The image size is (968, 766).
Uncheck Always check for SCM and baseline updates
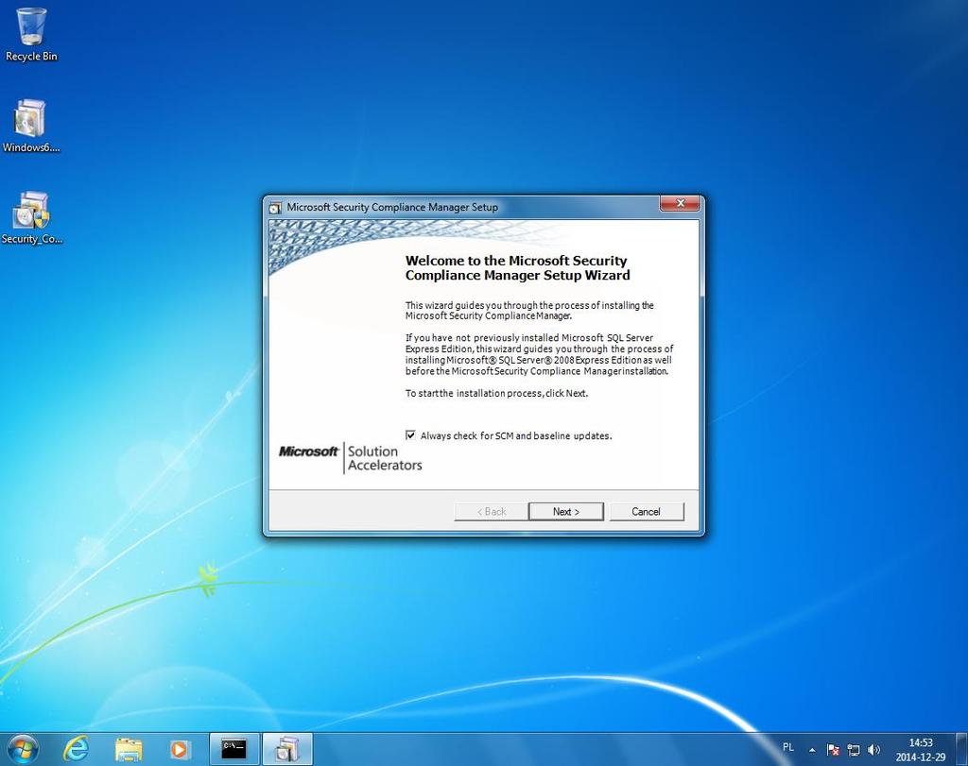[x=410, y=435]
